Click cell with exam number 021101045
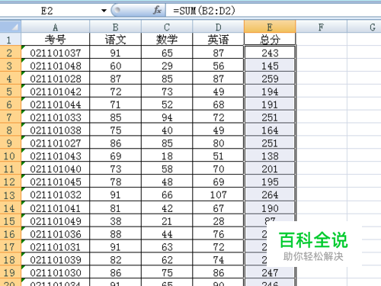 pyautogui.click(x=56, y=182)
